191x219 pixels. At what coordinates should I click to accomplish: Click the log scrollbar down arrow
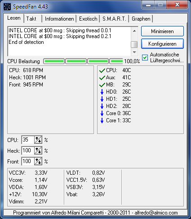click(x=134, y=52)
